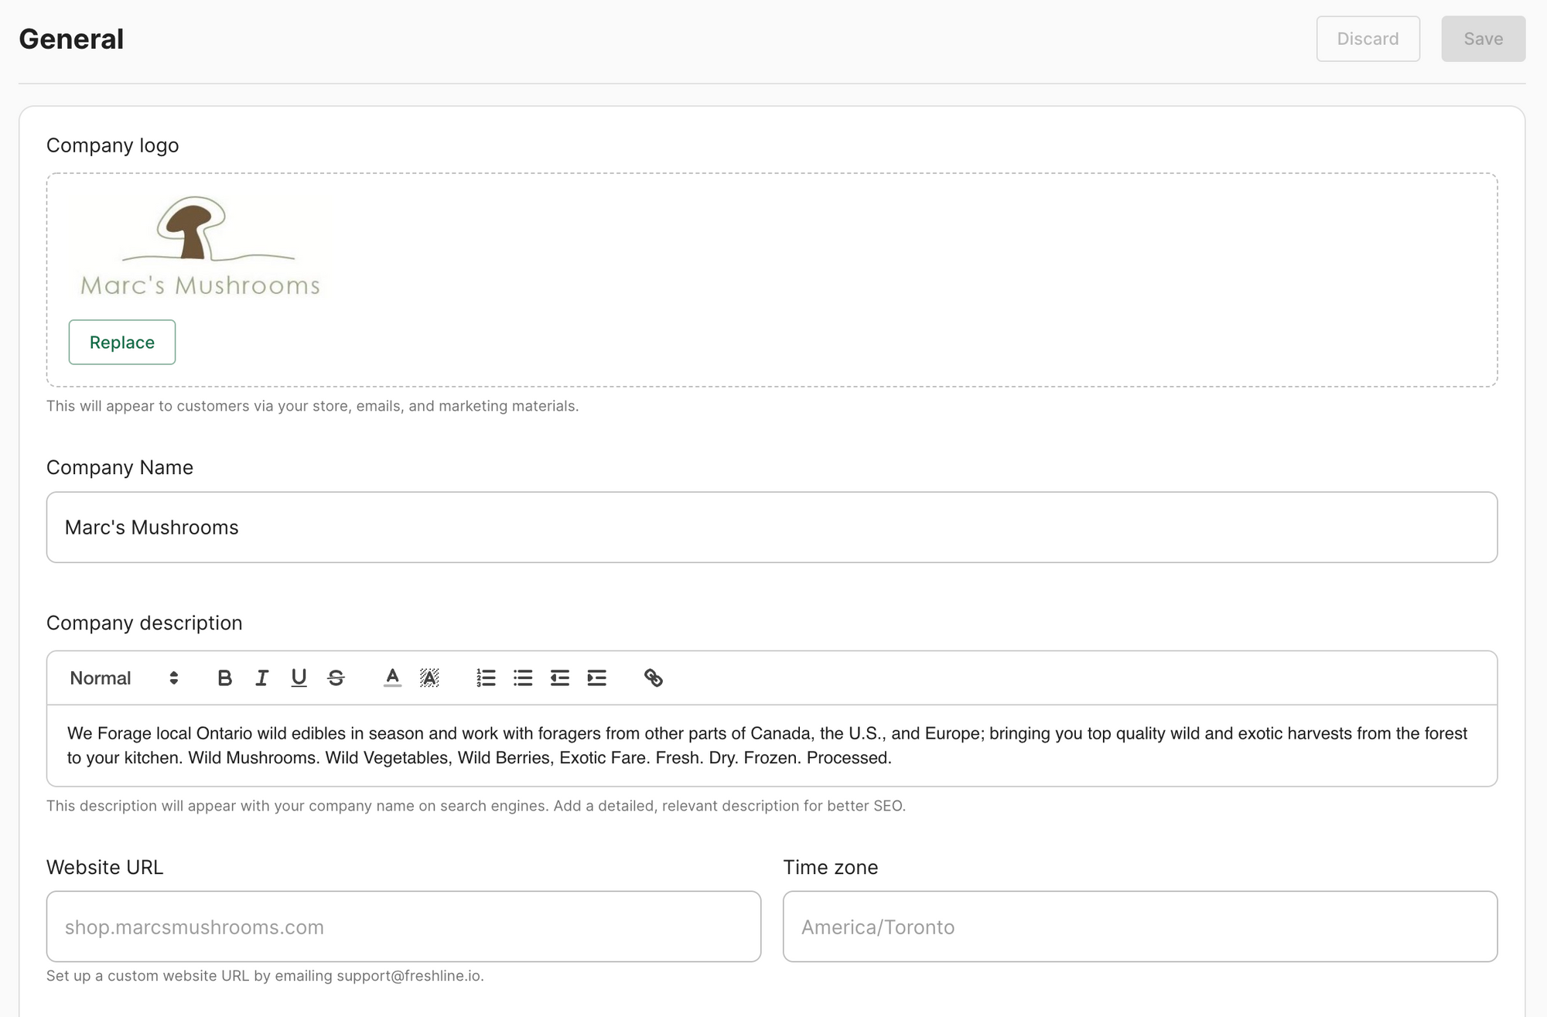Apply strikethrough formatting to text
Image resolution: width=1547 pixels, height=1017 pixels.
(x=336, y=678)
